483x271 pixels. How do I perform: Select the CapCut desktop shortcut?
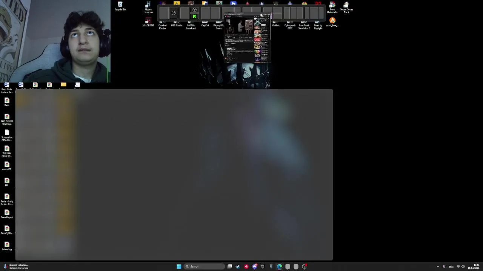205,24
